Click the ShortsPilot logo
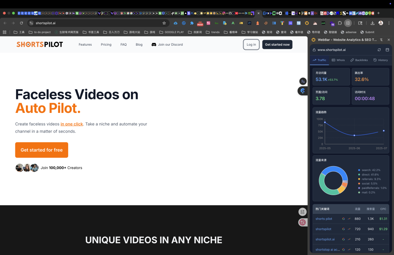394x255 pixels. 40,45
